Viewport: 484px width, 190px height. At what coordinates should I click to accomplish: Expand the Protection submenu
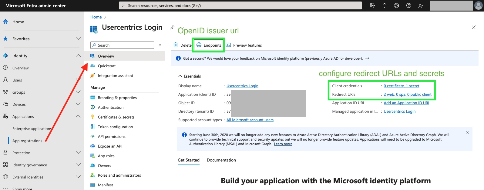click(x=78, y=153)
